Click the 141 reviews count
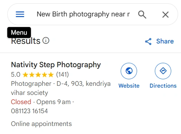181x134 pixels. (63, 74)
